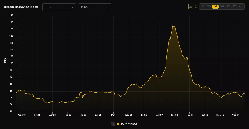
Task: Switch to the 7D time range
Action: [x=209, y=6]
